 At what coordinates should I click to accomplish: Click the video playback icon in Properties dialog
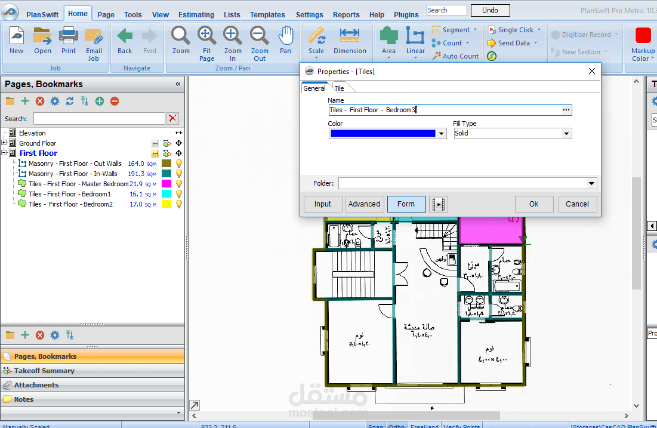click(x=438, y=204)
